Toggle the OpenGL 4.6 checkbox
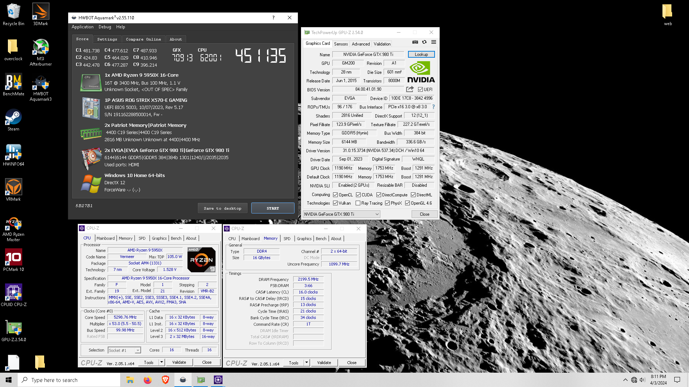Viewport: 689px width, 387px height. click(407, 203)
